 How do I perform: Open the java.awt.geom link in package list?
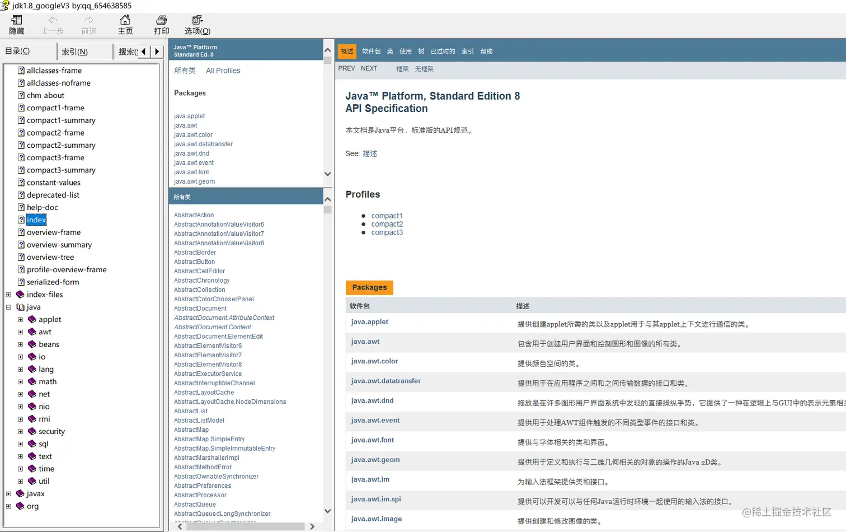pyautogui.click(x=194, y=181)
